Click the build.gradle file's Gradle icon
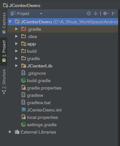Screen dimensions: 120x146 point(24,81)
